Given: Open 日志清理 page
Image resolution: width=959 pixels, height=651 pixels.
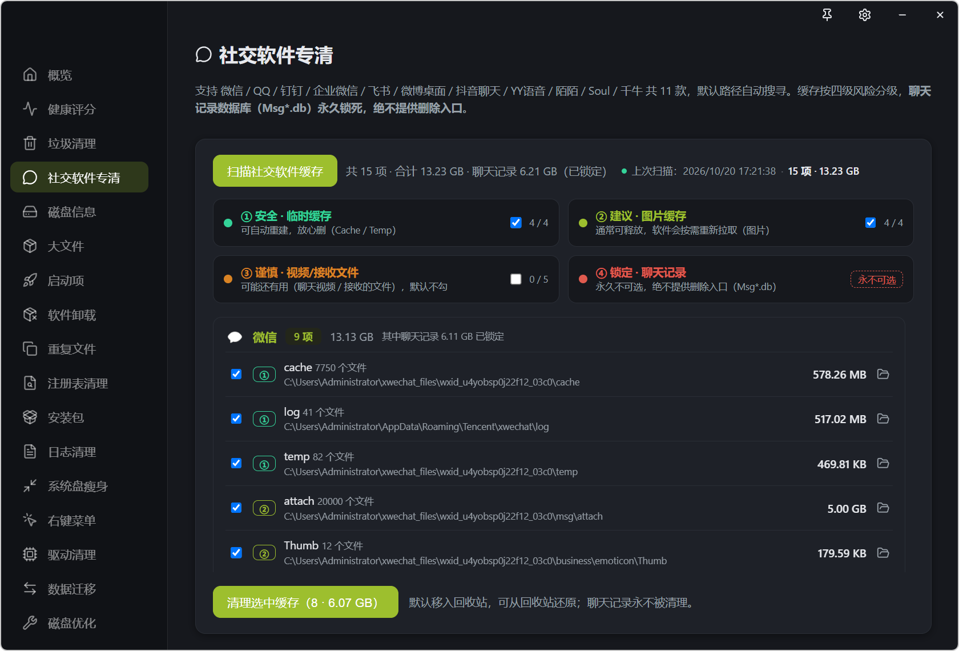Looking at the screenshot, I should pos(79,452).
